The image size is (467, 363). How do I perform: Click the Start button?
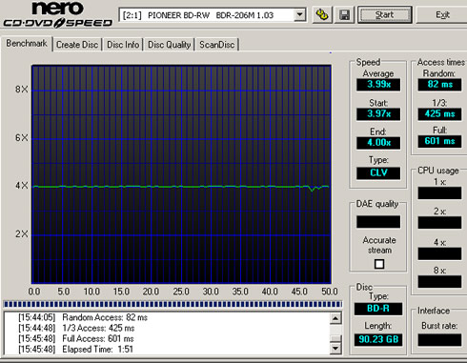pos(385,15)
